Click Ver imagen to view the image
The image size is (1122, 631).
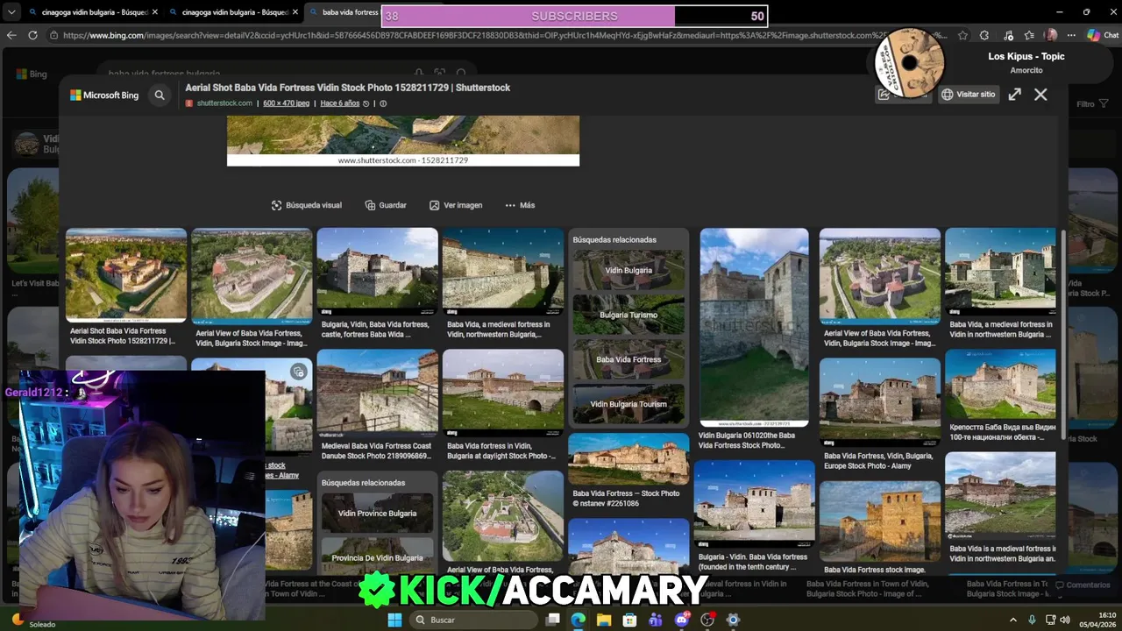tap(456, 205)
